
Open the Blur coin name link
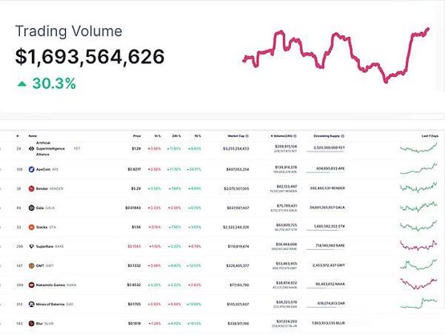pos(39,323)
